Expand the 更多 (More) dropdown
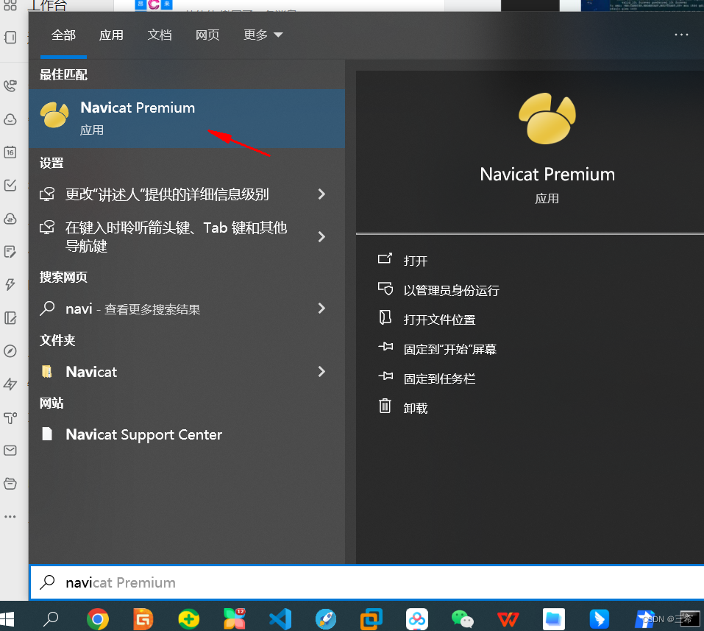704x631 pixels. click(263, 35)
